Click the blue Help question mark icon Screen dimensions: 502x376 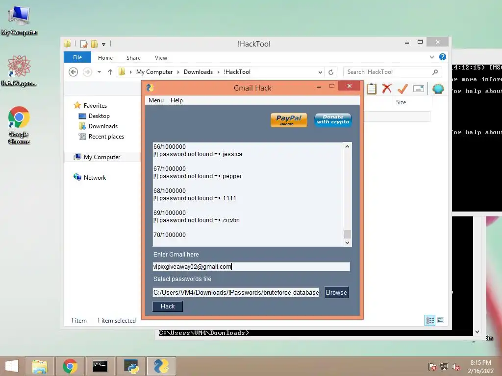tap(443, 57)
